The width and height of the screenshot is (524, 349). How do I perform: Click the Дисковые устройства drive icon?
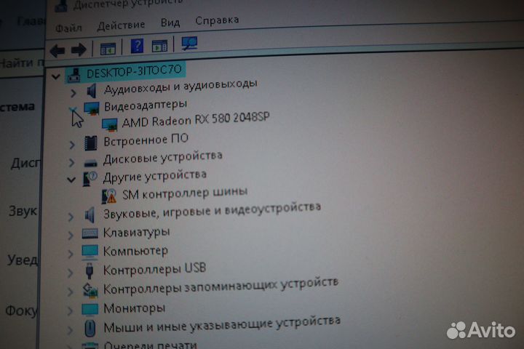click(90, 163)
